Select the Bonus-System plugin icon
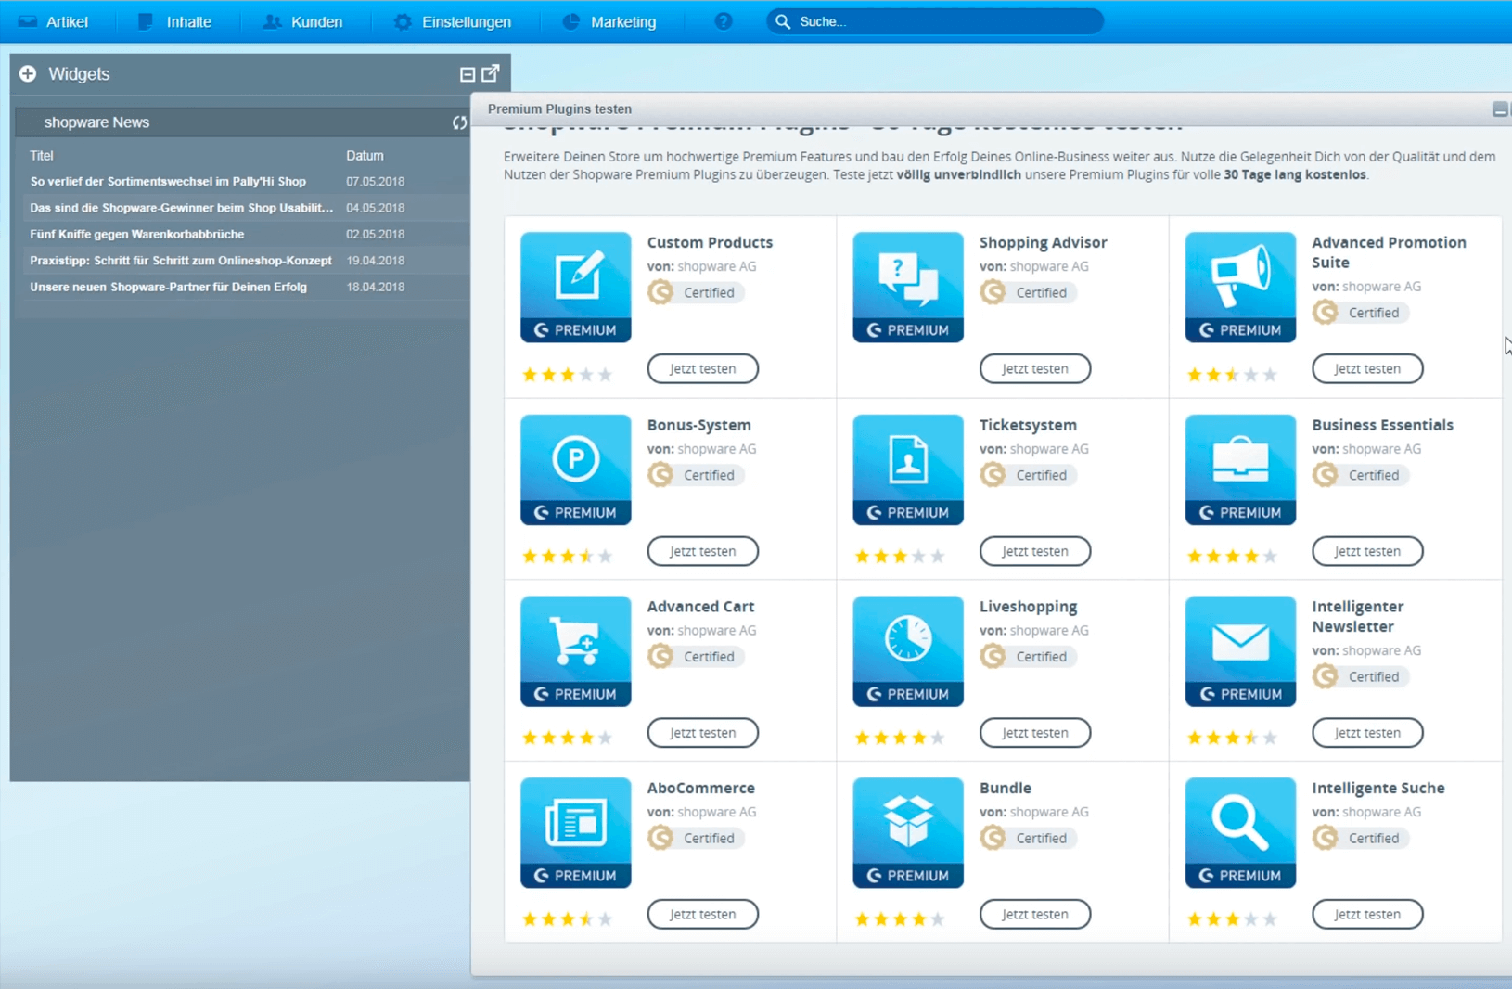Image resolution: width=1512 pixels, height=989 pixels. 574,469
